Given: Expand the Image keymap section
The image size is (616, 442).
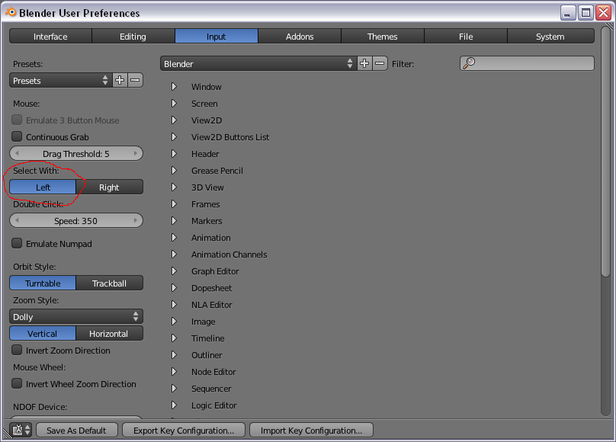Looking at the screenshot, I should coord(174,321).
